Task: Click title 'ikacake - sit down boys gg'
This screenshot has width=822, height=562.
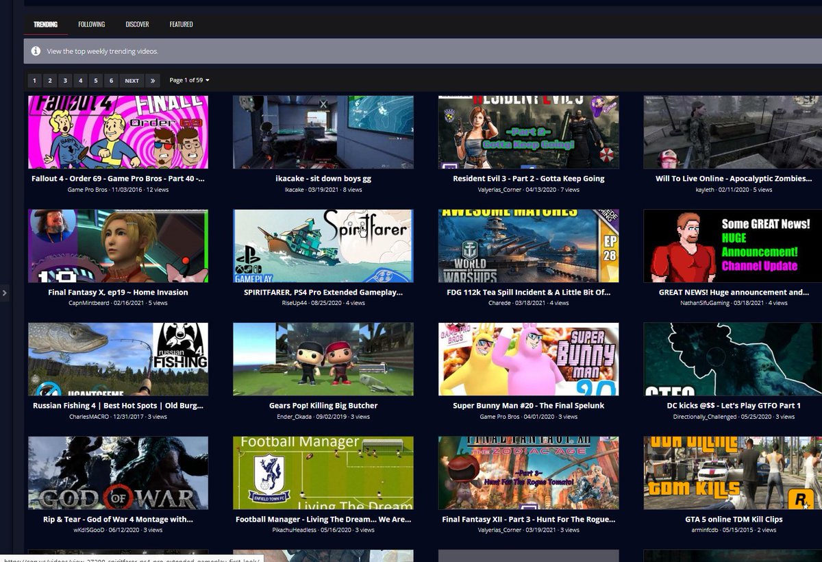Action: [x=323, y=178]
